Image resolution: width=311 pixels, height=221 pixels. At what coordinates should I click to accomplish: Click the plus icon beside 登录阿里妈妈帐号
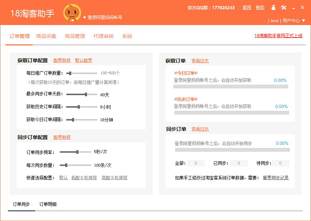click(85, 17)
